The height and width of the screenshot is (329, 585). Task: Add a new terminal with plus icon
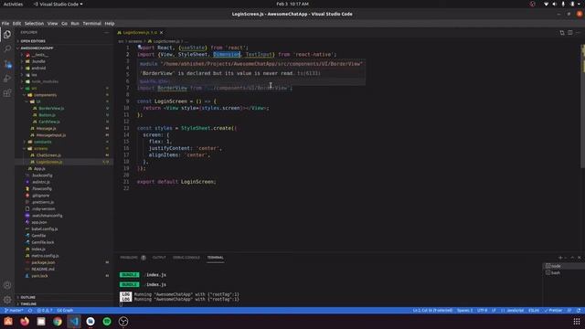coord(560,258)
